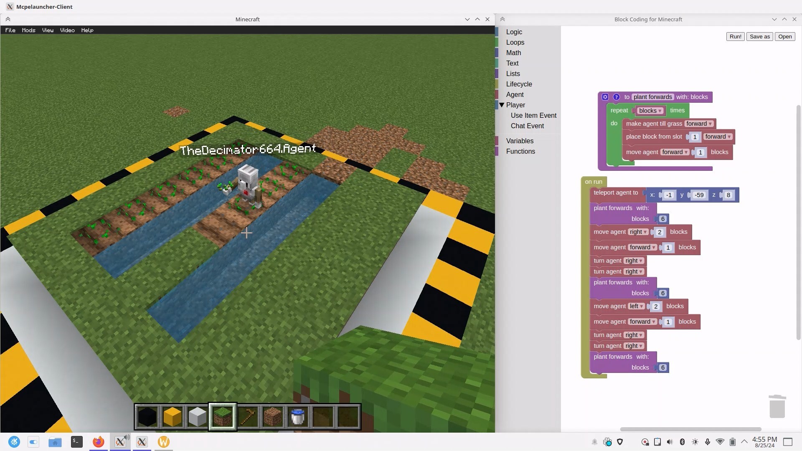Click the Save as button

coord(759,36)
